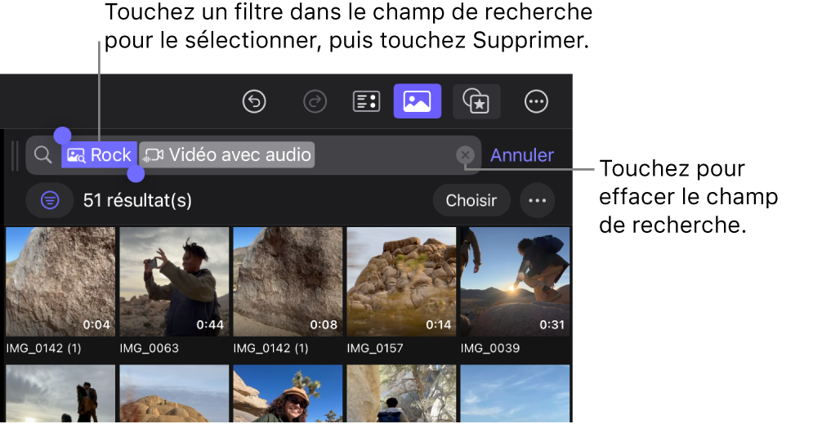The width and height of the screenshot is (813, 424).
Task: Select the IMG_0063 video thumbnail
Action: click(x=174, y=282)
